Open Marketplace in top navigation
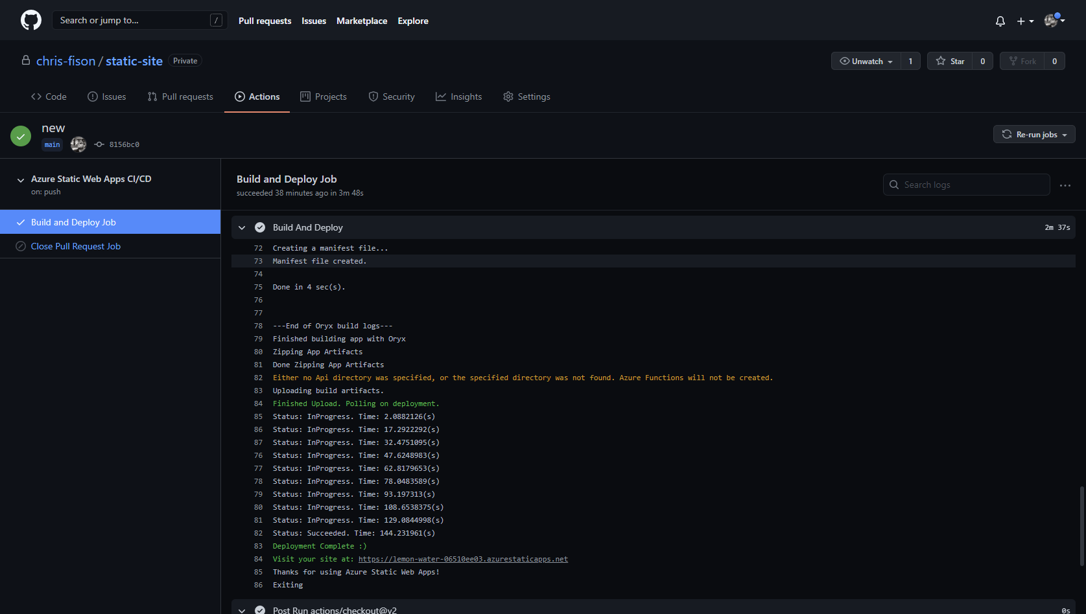The height and width of the screenshot is (614, 1086). pyautogui.click(x=362, y=21)
